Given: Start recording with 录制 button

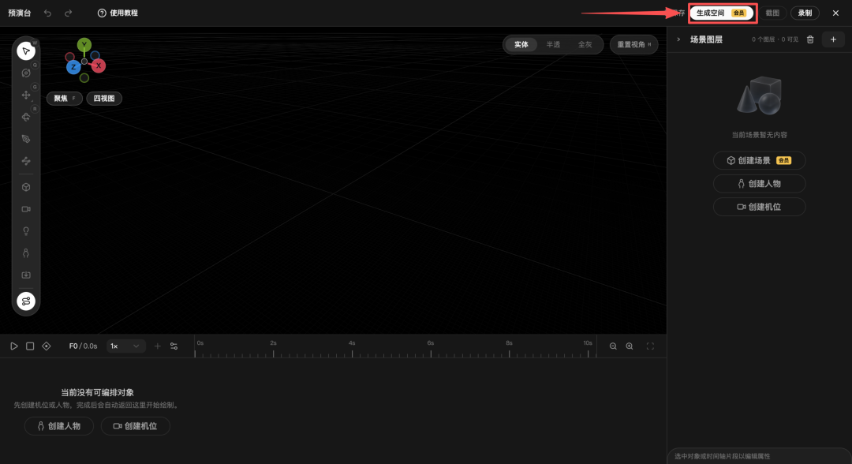Looking at the screenshot, I should [x=805, y=13].
